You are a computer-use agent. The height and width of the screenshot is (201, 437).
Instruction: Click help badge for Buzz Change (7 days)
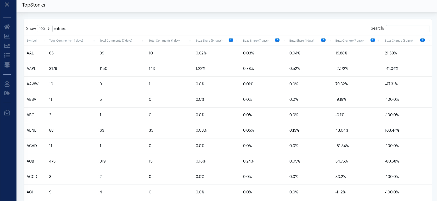tap(373, 40)
